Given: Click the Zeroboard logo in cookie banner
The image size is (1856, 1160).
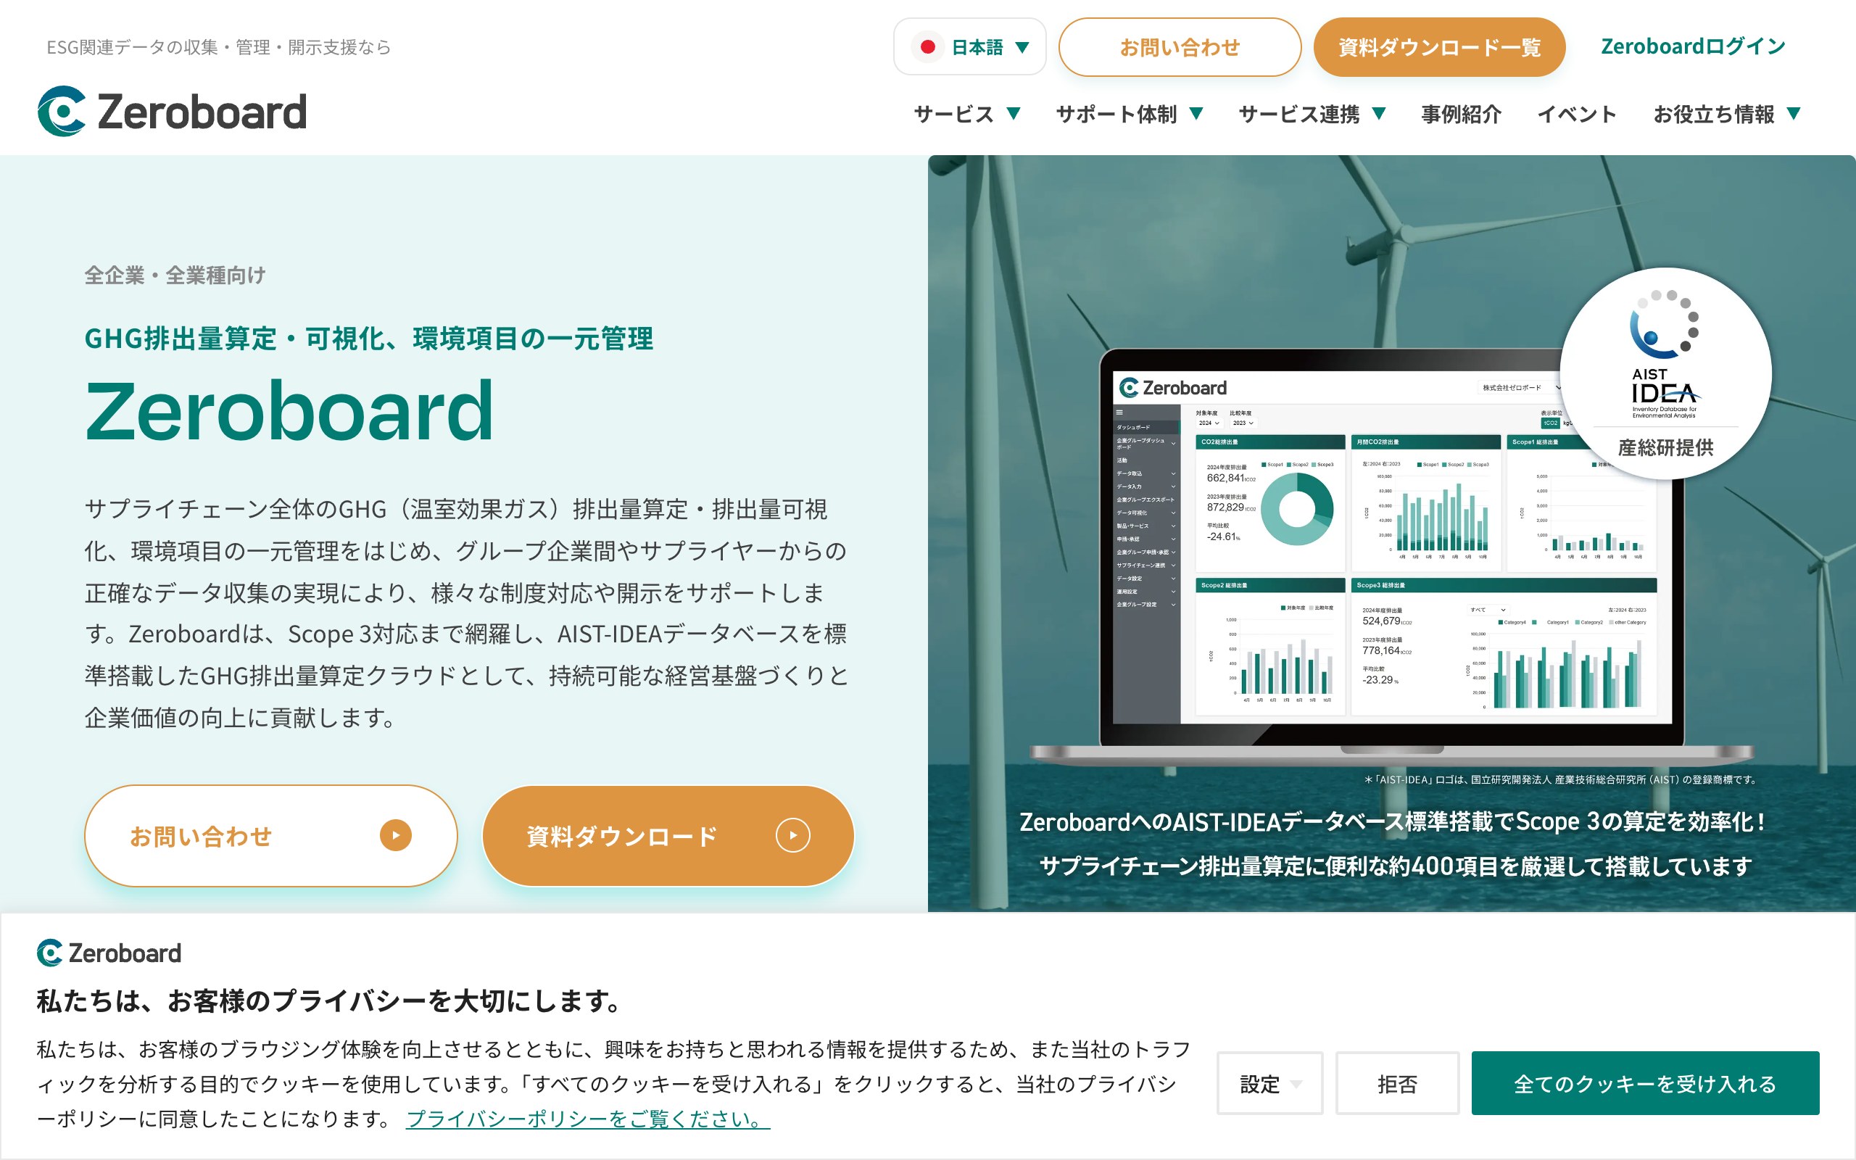Looking at the screenshot, I should click(x=109, y=953).
